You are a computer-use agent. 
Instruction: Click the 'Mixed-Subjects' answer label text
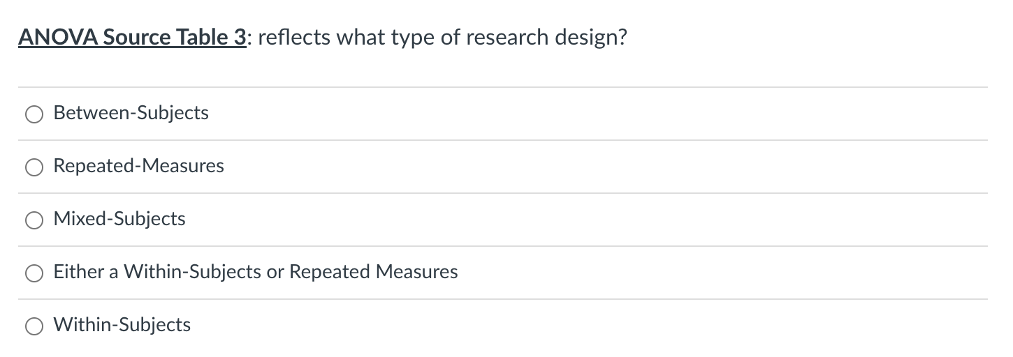pos(119,219)
